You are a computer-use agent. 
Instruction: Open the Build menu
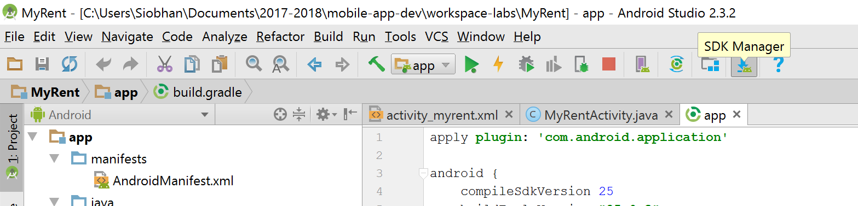[329, 37]
